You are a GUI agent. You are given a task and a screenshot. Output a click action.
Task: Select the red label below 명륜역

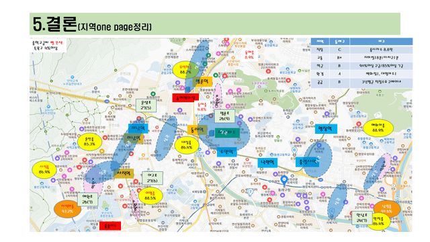pyautogui.click(x=185, y=97)
